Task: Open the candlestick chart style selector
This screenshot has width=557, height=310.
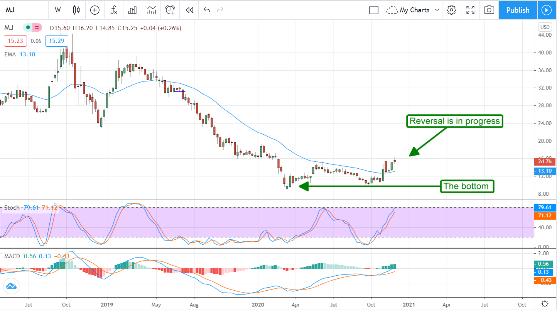Action: pos(76,10)
